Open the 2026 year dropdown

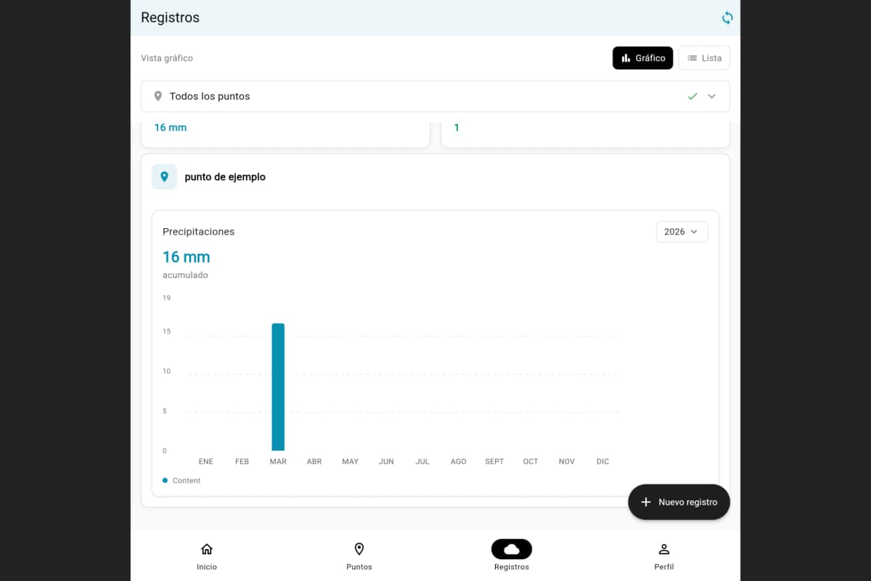682,232
